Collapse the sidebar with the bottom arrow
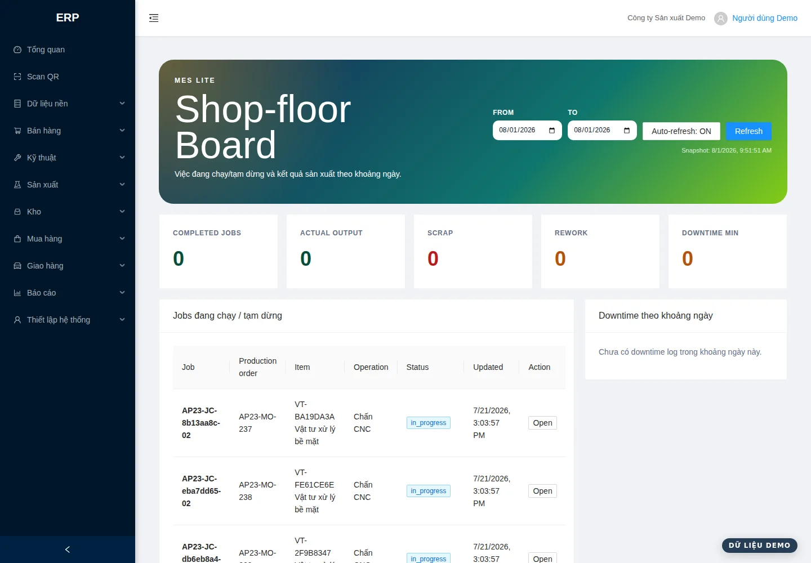 click(68, 549)
